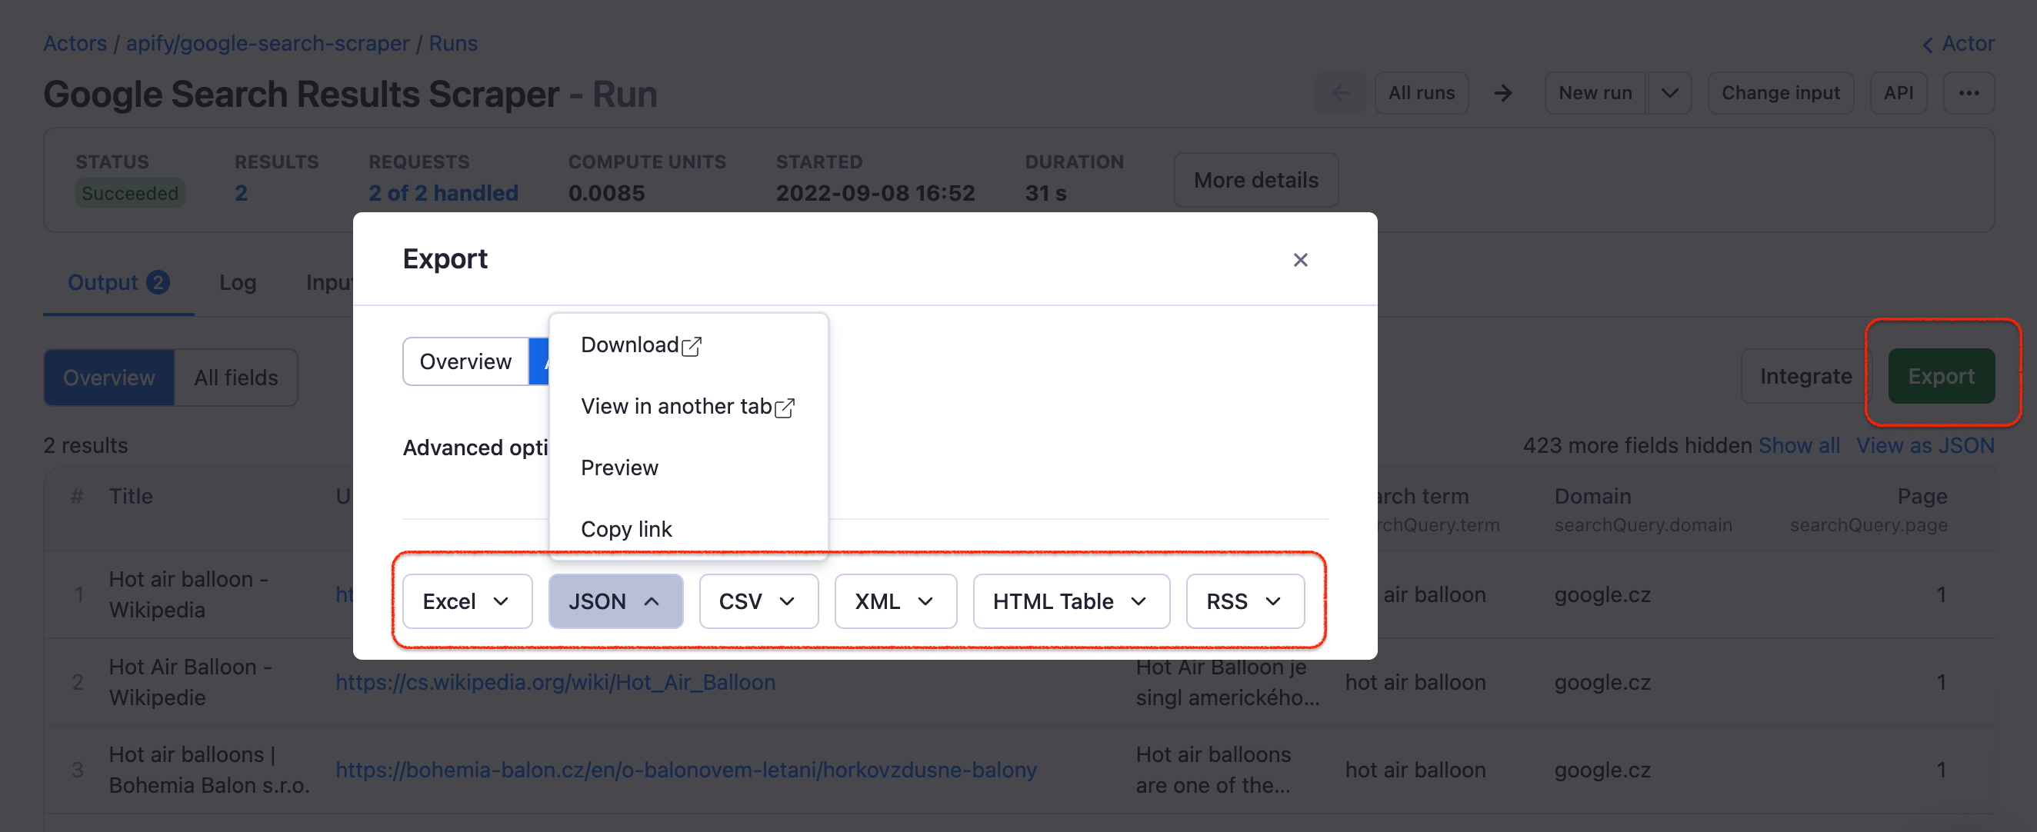Open the CSV format dropdown
The height and width of the screenshot is (832, 2037).
click(758, 601)
